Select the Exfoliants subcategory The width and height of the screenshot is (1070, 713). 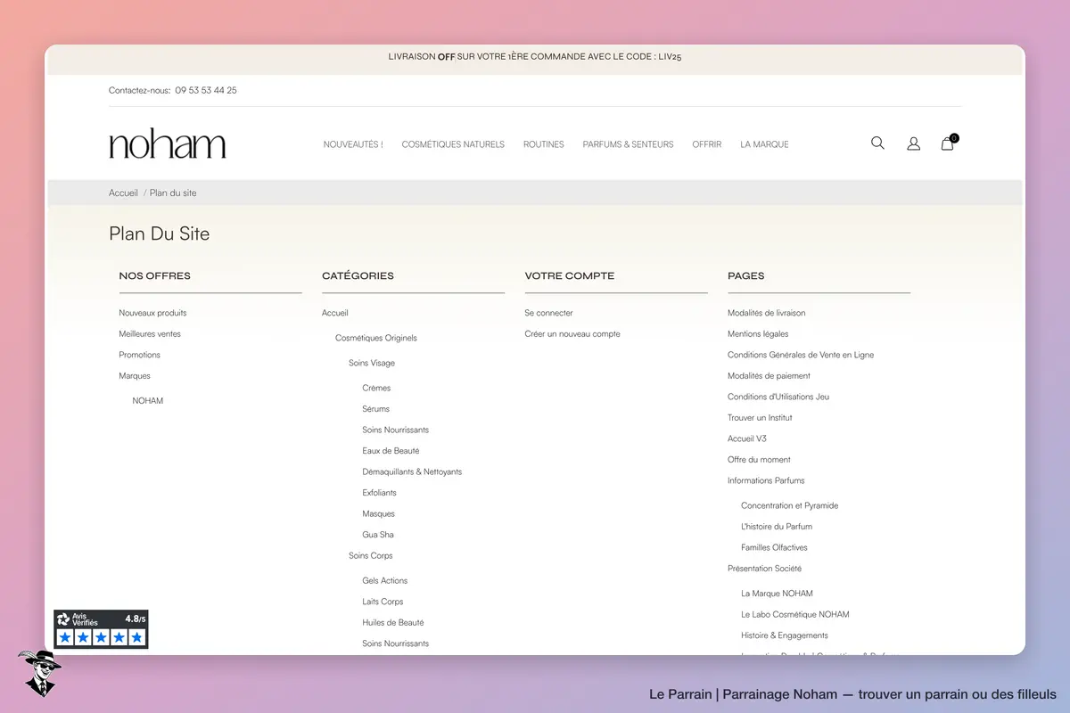(x=380, y=493)
